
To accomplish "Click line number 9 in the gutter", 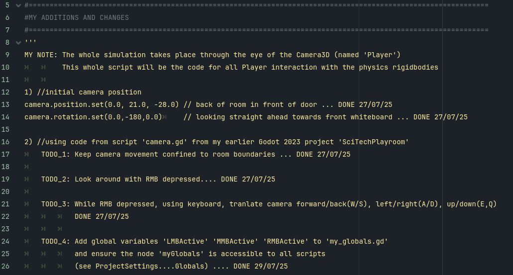I will [7, 55].
